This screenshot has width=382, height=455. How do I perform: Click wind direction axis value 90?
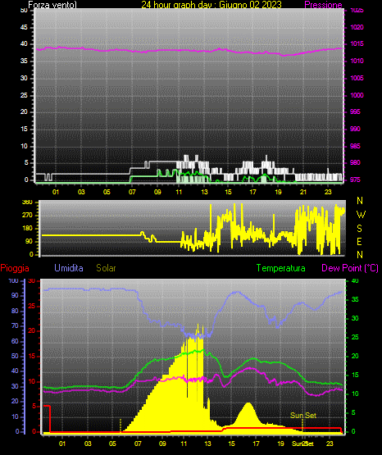29,241
